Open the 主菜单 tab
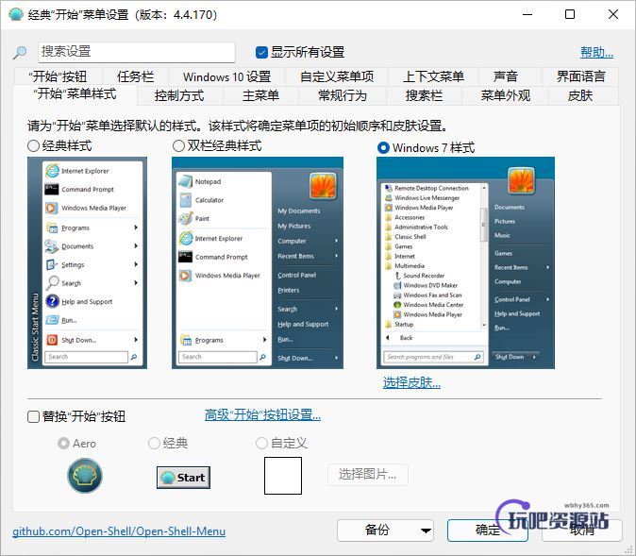Viewport: 636px width, 556px height. (260, 95)
